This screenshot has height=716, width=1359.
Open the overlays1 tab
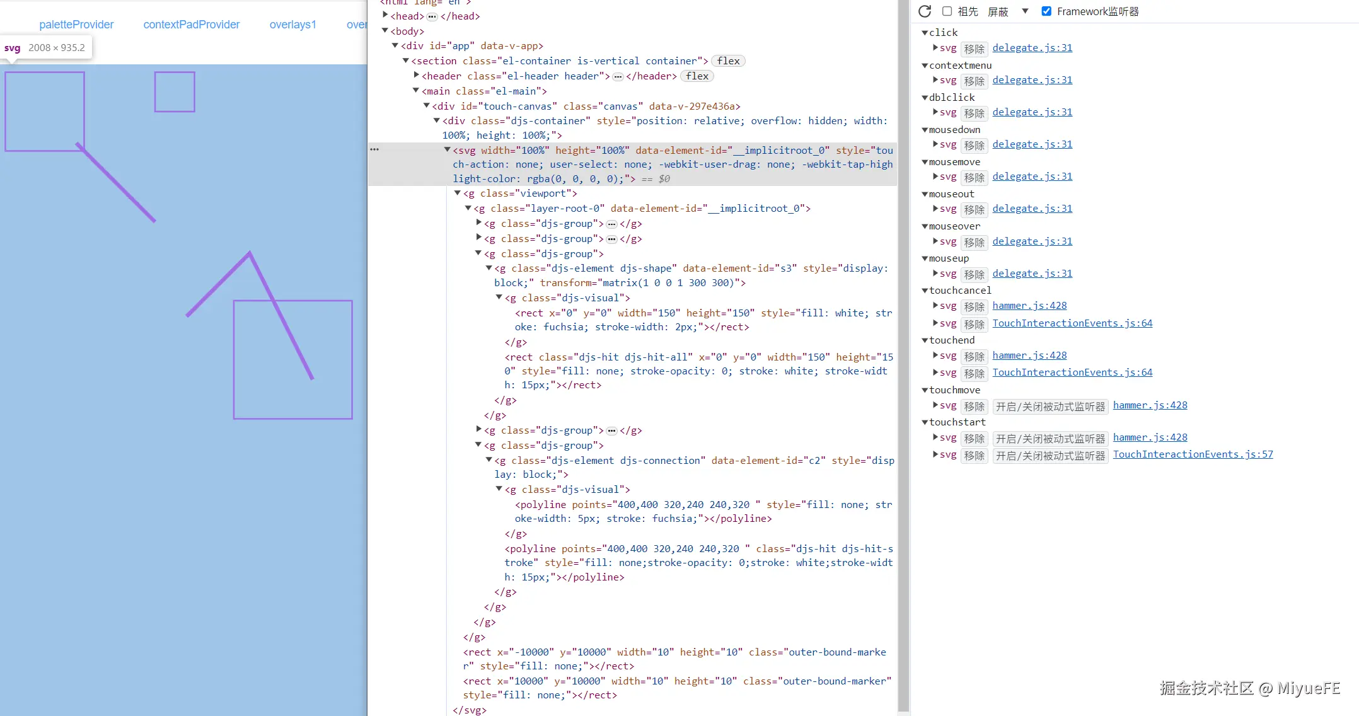292,25
